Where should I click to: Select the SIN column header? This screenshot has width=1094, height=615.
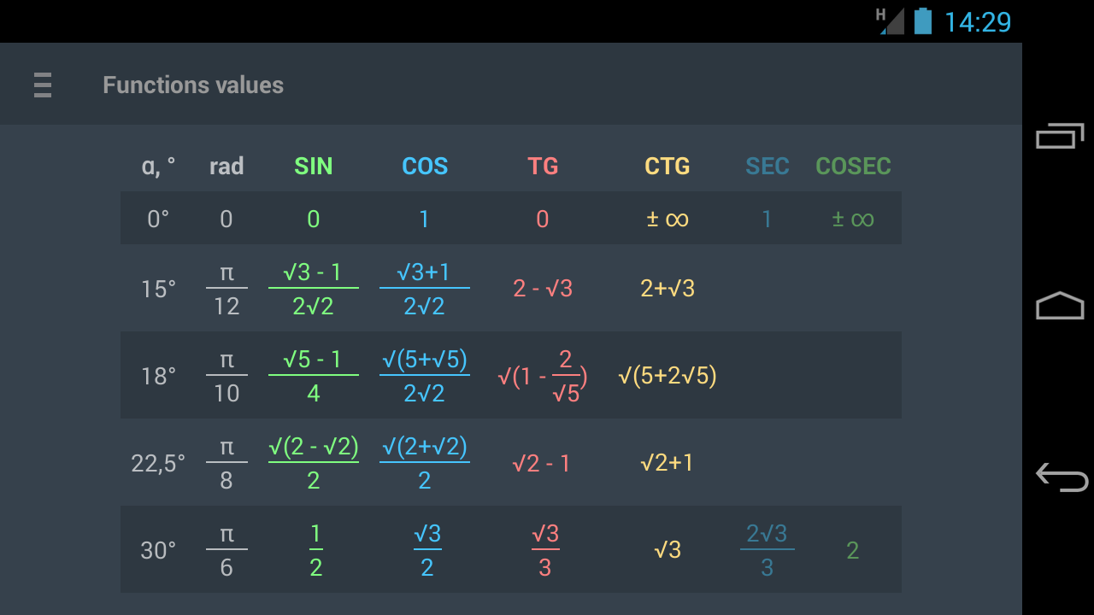313,166
